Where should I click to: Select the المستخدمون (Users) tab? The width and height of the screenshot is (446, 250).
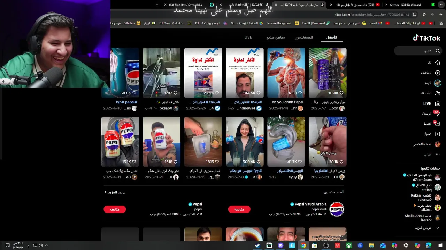tap(304, 37)
